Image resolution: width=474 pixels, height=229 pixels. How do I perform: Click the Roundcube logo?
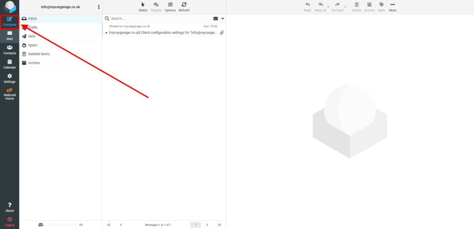[10, 6]
